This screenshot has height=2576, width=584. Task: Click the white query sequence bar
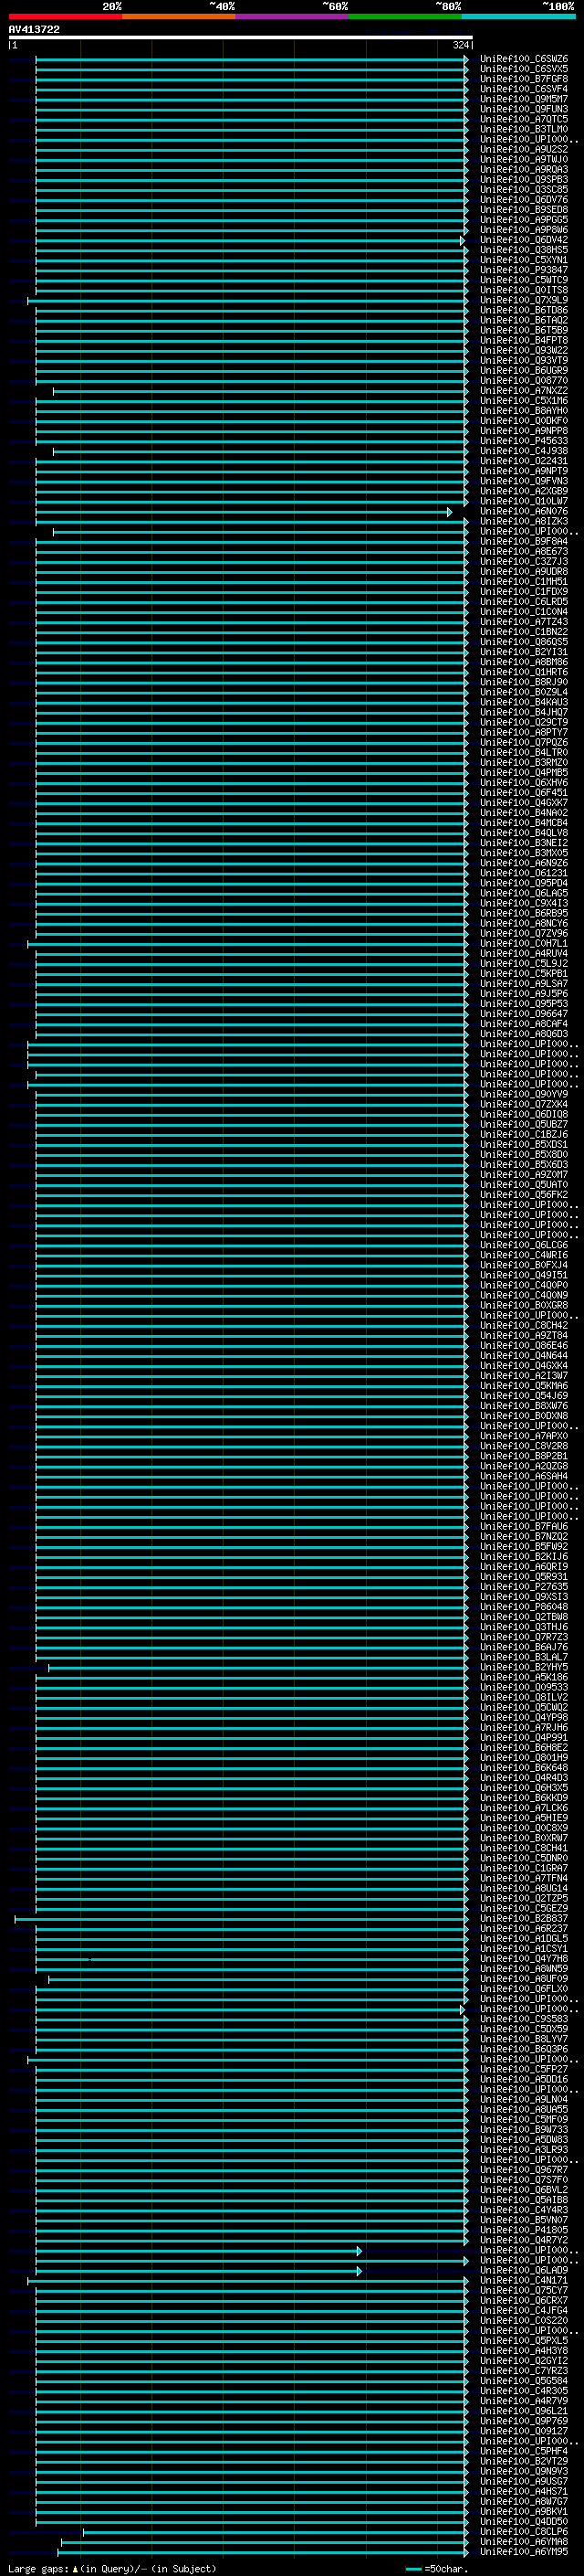pyautogui.click(x=241, y=37)
